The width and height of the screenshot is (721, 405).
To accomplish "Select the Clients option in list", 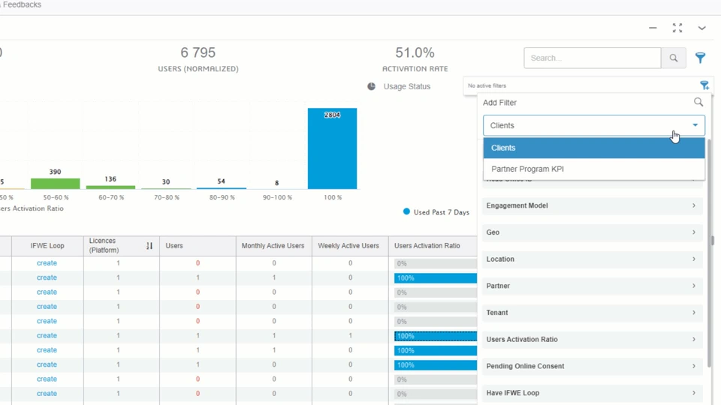I will coord(593,148).
